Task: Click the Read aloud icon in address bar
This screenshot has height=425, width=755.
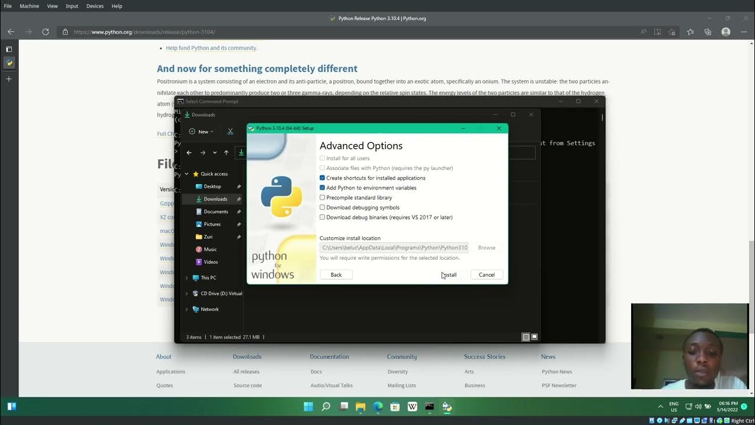Action: (x=643, y=32)
